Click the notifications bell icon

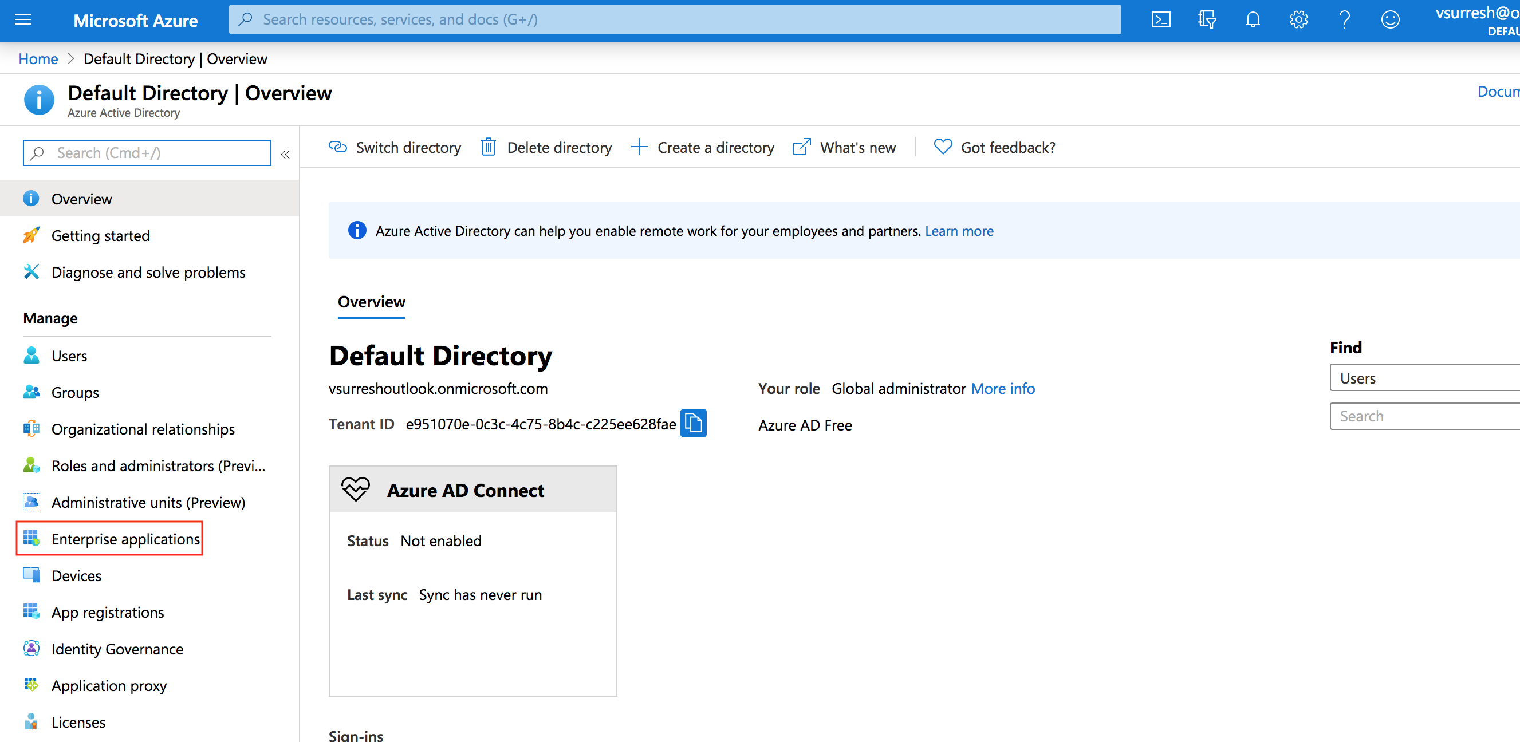1252,20
